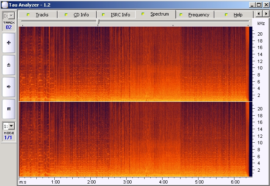
Task: Switch to the CD Info tab
Action: pyautogui.click(x=77, y=15)
